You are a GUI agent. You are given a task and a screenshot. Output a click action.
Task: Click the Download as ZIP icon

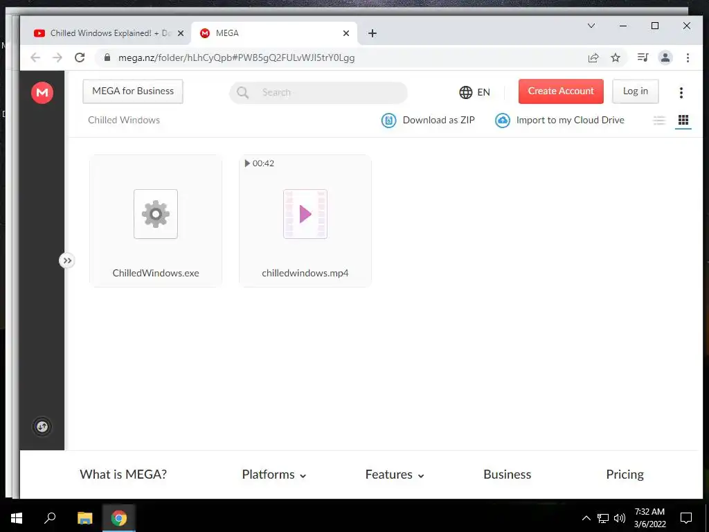(x=388, y=121)
